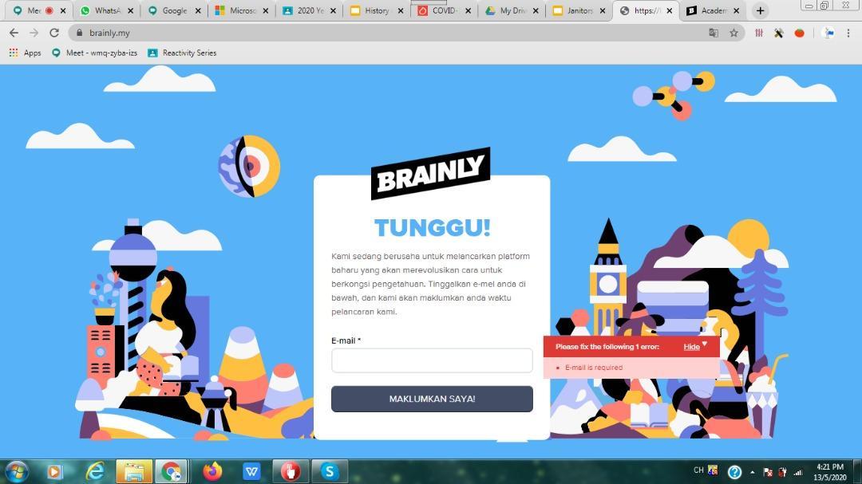The image size is (862, 484).
Task: Click the red hand taskbar icon
Action: [x=291, y=471]
